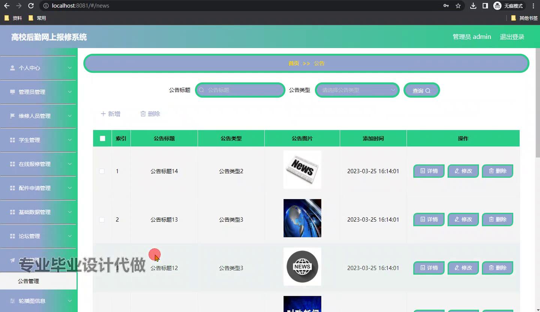Expand 个人中心 using its chevron
540x312 pixels.
coord(70,68)
